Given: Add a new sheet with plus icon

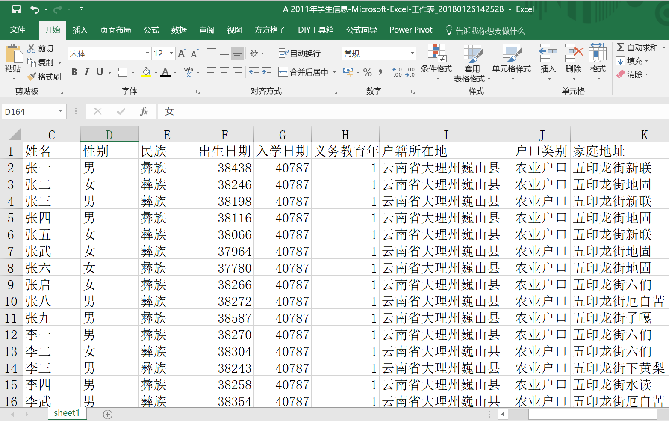Looking at the screenshot, I should point(108,414).
